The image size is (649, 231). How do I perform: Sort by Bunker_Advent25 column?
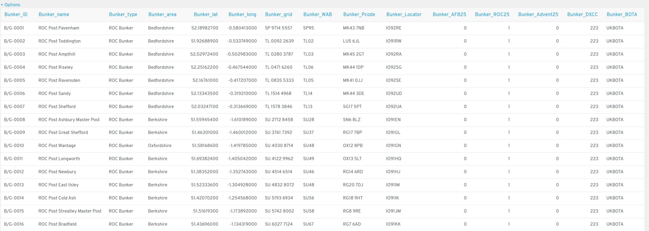coord(538,15)
